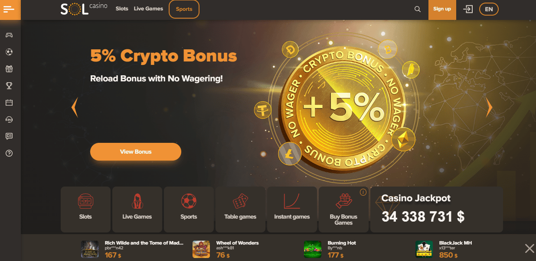The height and width of the screenshot is (261, 536).
Task: Open the trophy tournaments icon
Action: pyautogui.click(x=9, y=86)
